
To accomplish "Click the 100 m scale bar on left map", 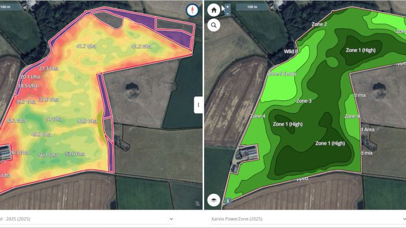I will pyautogui.click(x=10, y=7).
